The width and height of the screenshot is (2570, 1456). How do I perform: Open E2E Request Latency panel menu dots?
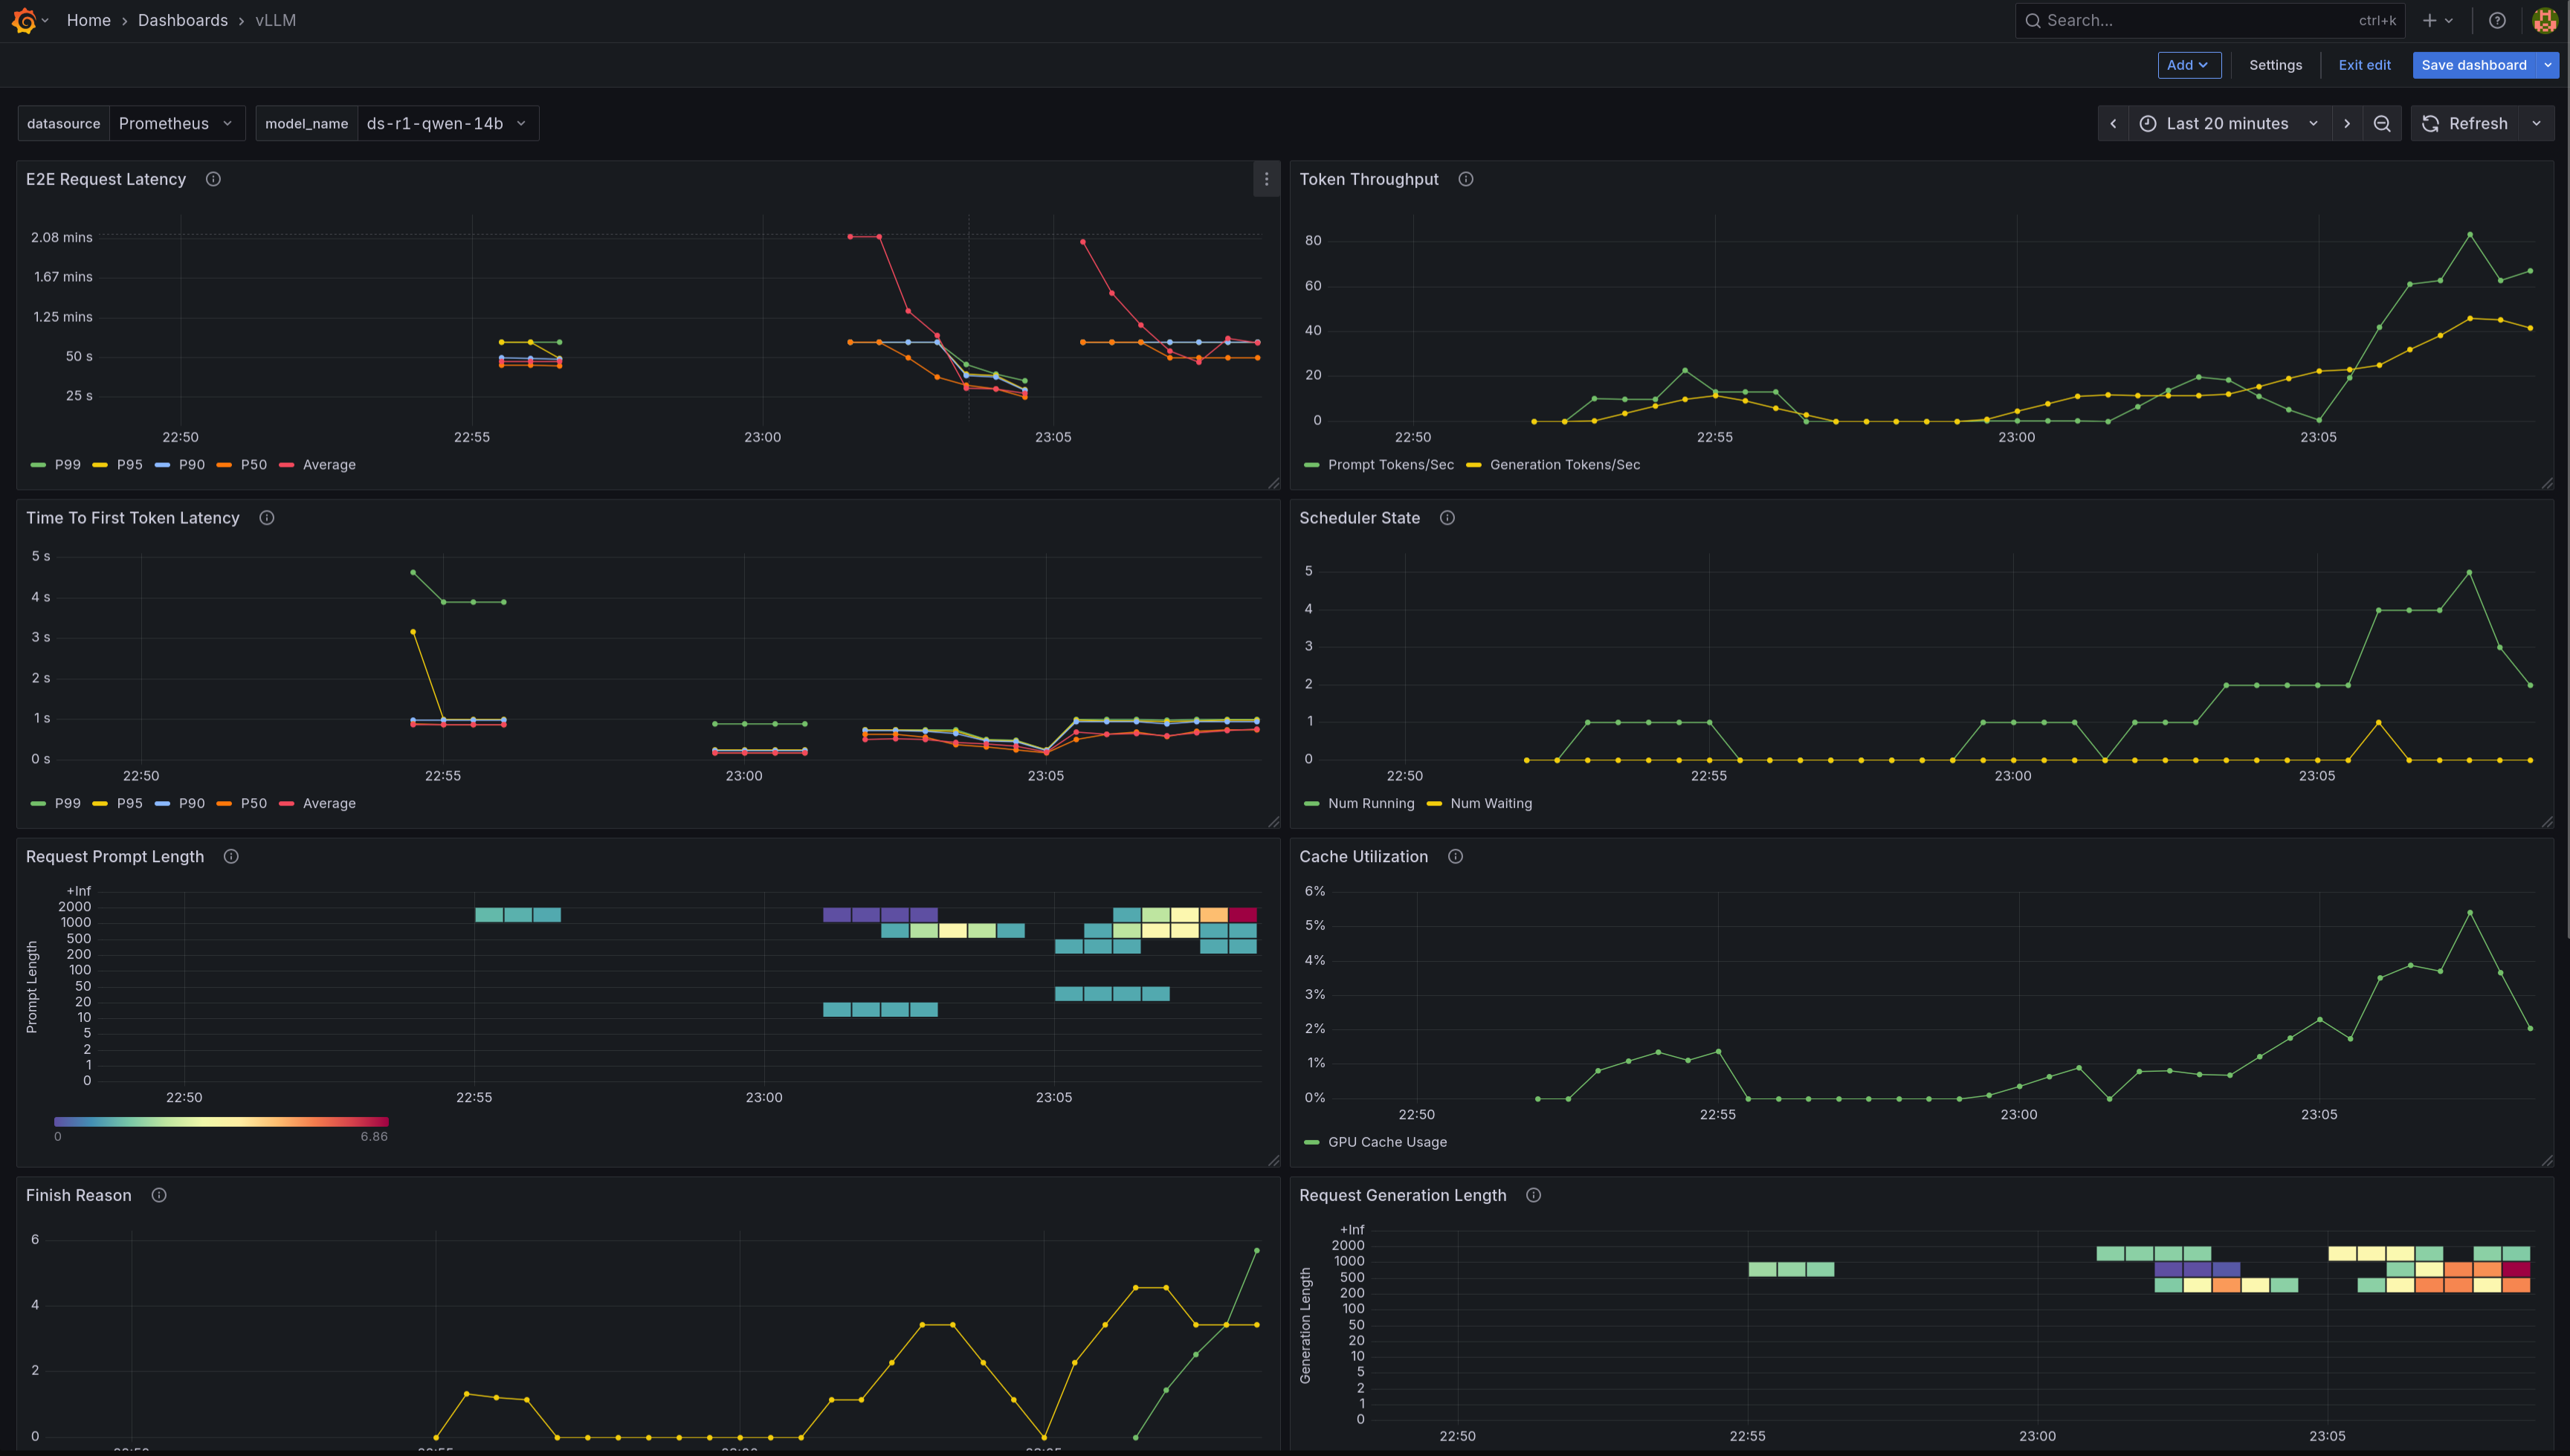coord(1266,179)
